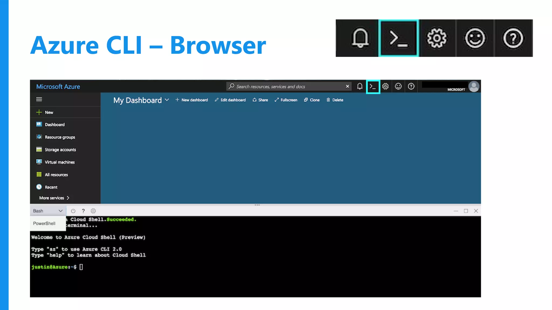Click the user account avatar

click(474, 86)
